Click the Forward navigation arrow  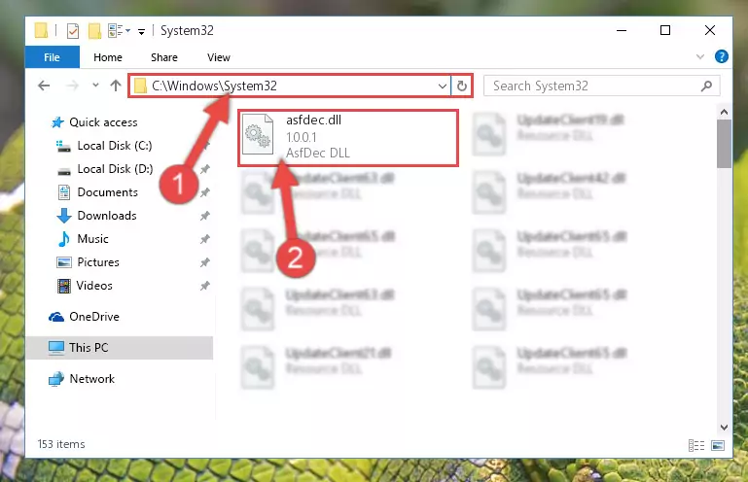[72, 86]
